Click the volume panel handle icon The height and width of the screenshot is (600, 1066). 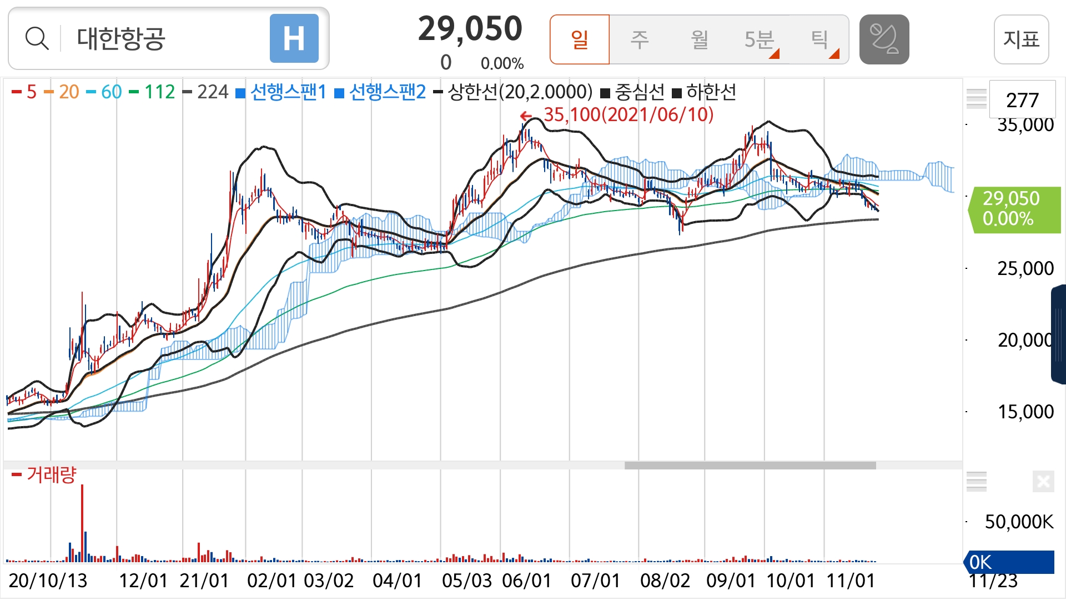tap(976, 481)
